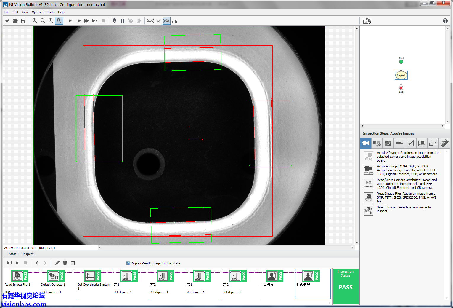
Task: Select the Inspect state node in diagram
Action: (401, 75)
